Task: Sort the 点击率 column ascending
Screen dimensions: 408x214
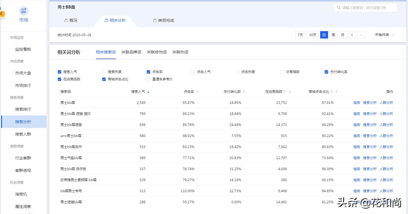Action: coord(198,91)
